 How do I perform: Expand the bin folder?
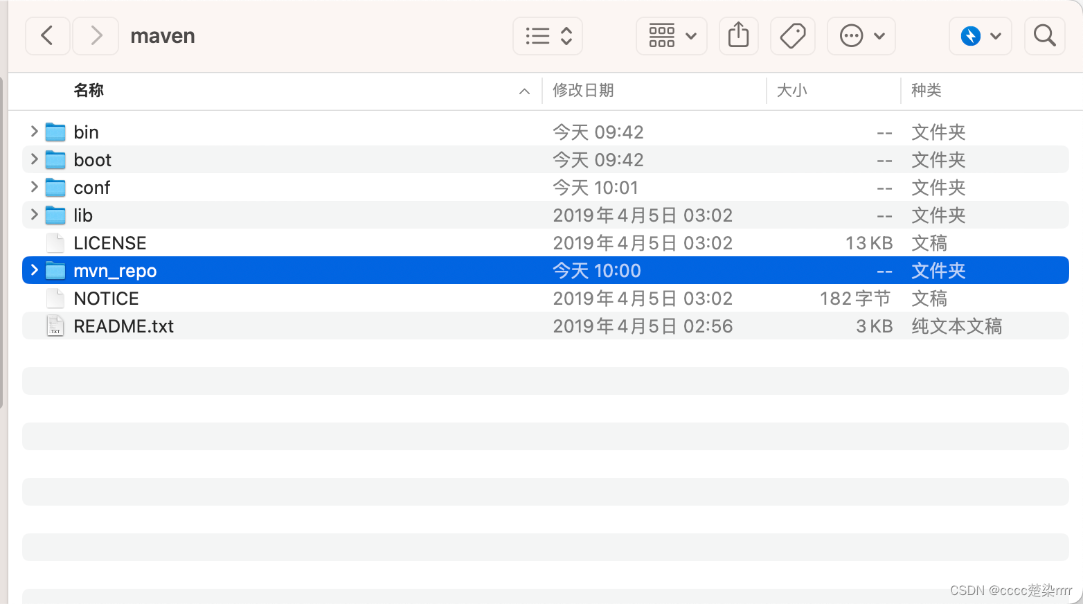click(34, 131)
